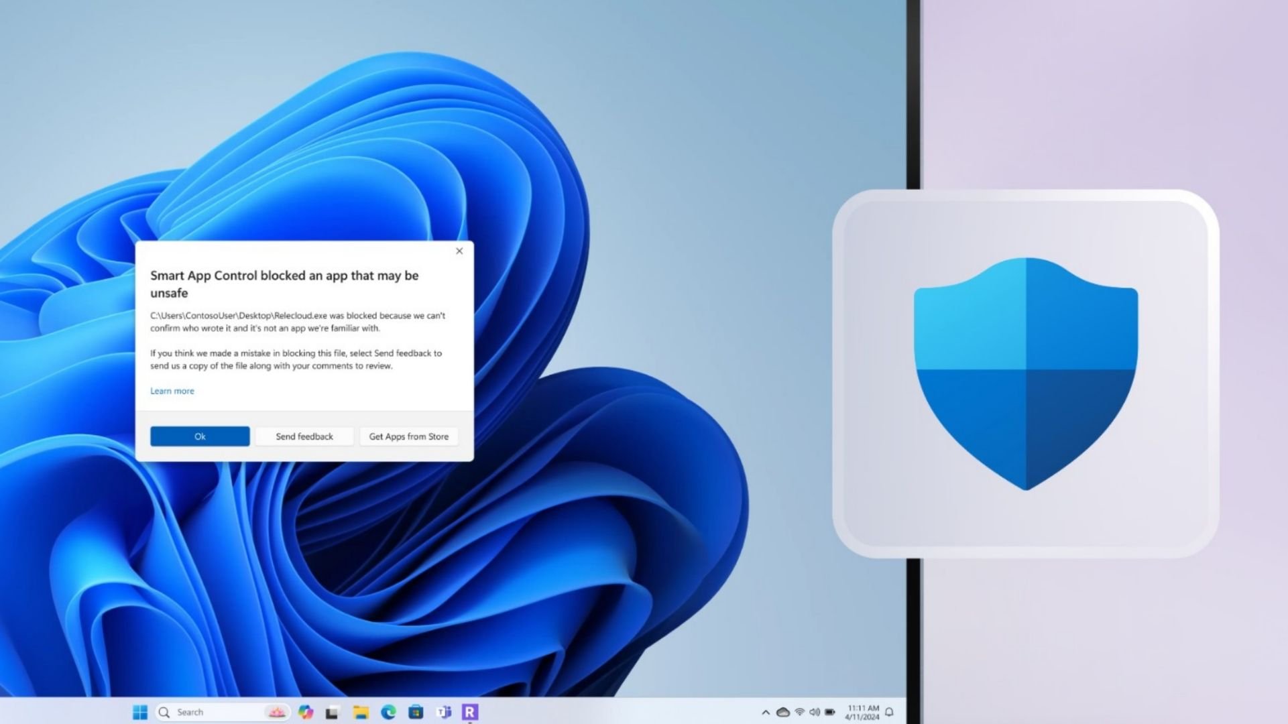
Task: Launch Copilot from the taskbar
Action: pyautogui.click(x=306, y=712)
